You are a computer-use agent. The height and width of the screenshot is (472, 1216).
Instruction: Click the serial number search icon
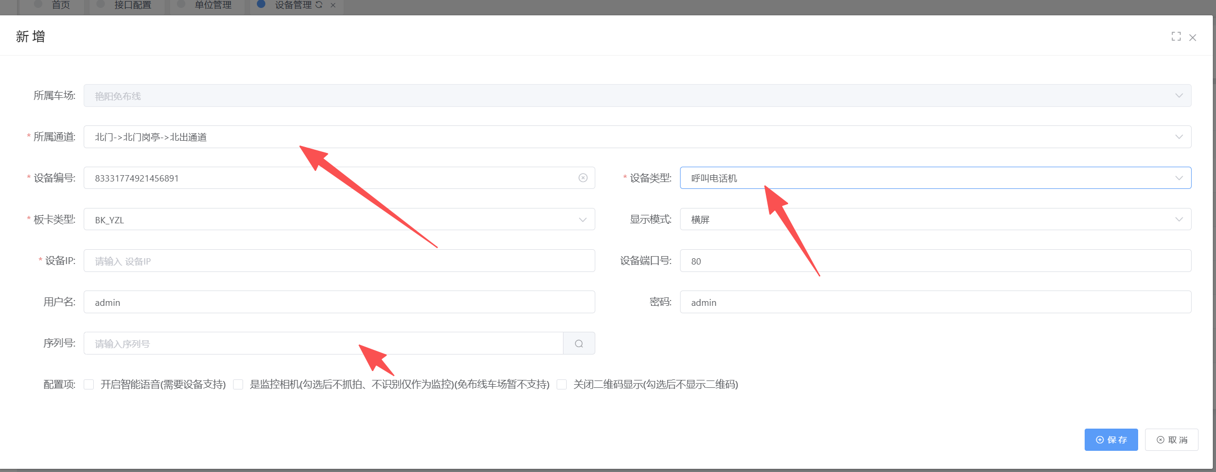579,343
